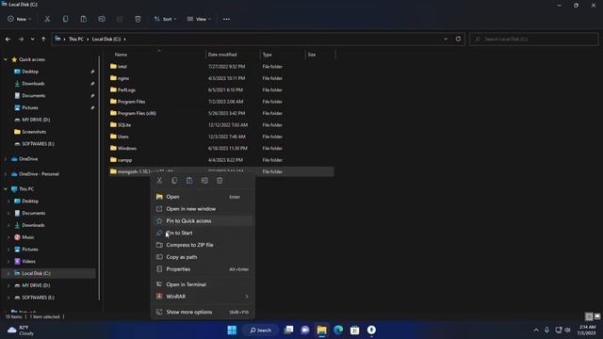Go forward with the Forward arrow
Image resolution: width=603 pixels, height=339 pixels.
21,40
